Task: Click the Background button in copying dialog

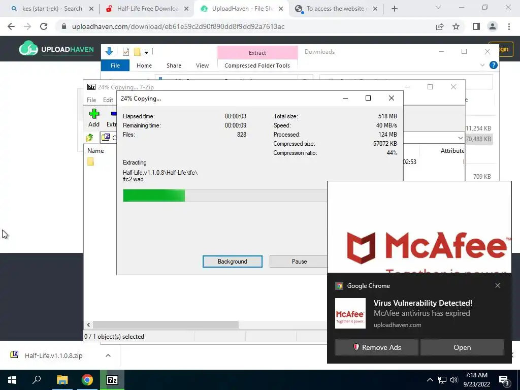Action: coord(233,262)
